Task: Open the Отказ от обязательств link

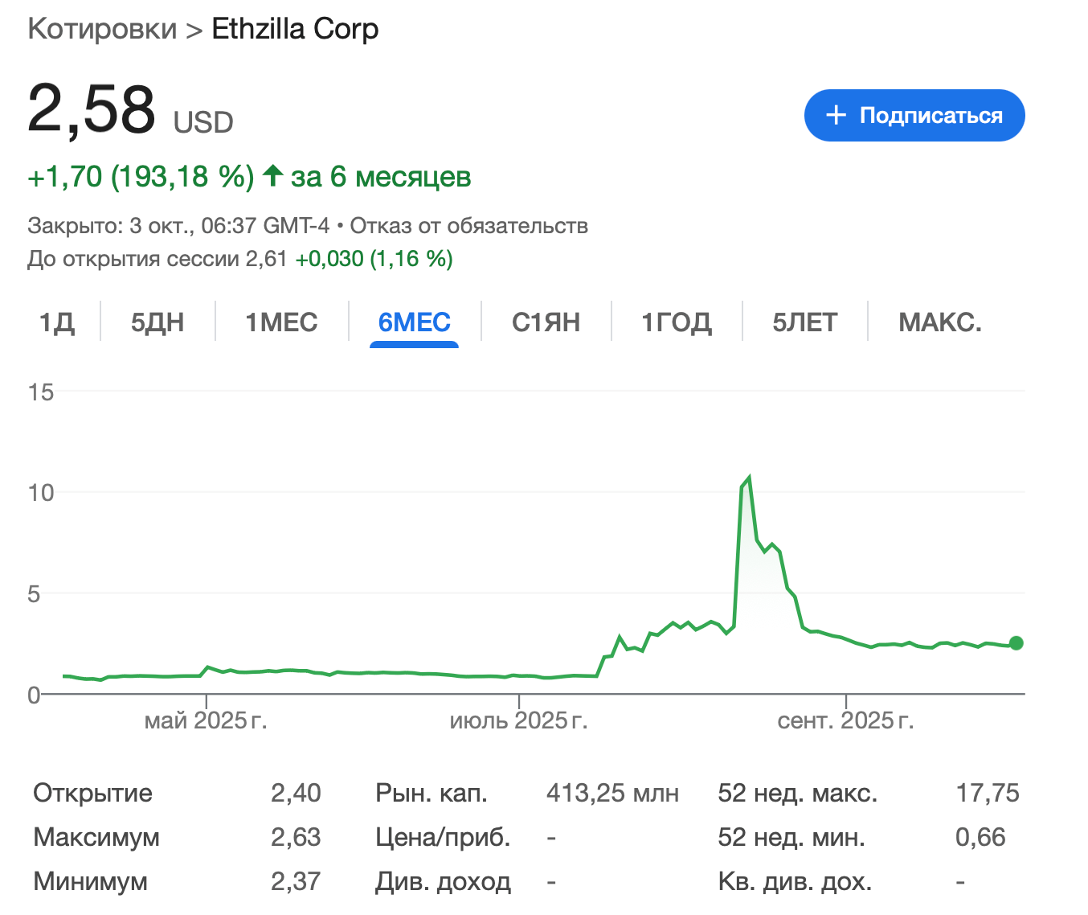Action: (468, 226)
